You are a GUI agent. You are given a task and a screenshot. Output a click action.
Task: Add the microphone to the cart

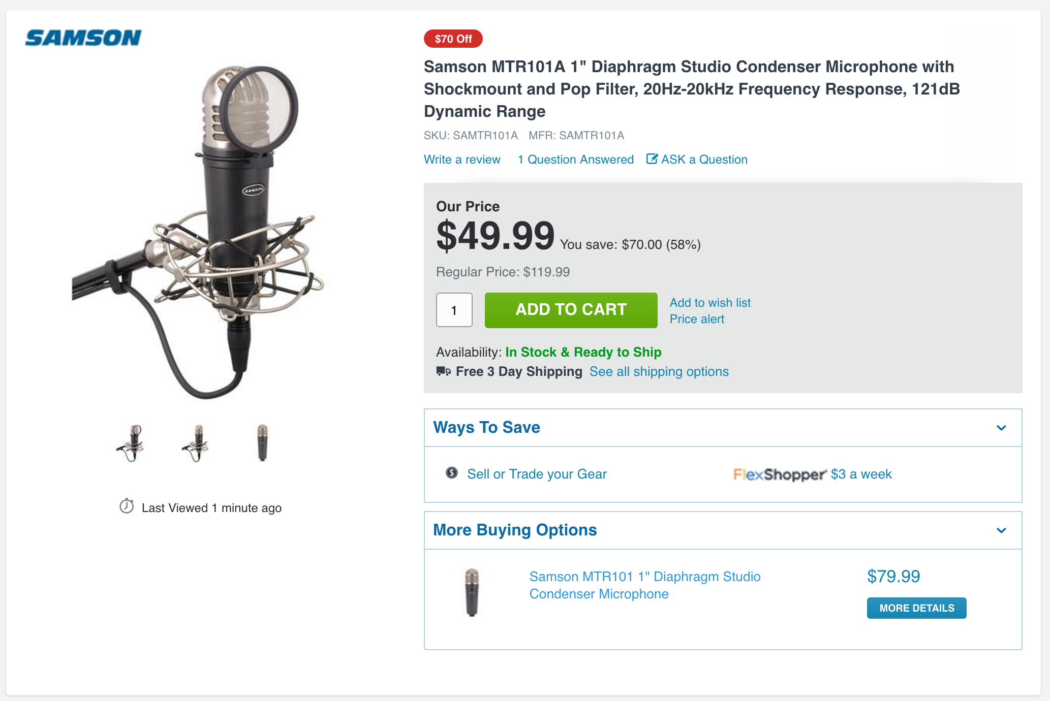(570, 310)
